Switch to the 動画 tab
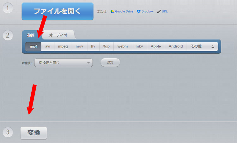237x143 pixels. click(31, 35)
